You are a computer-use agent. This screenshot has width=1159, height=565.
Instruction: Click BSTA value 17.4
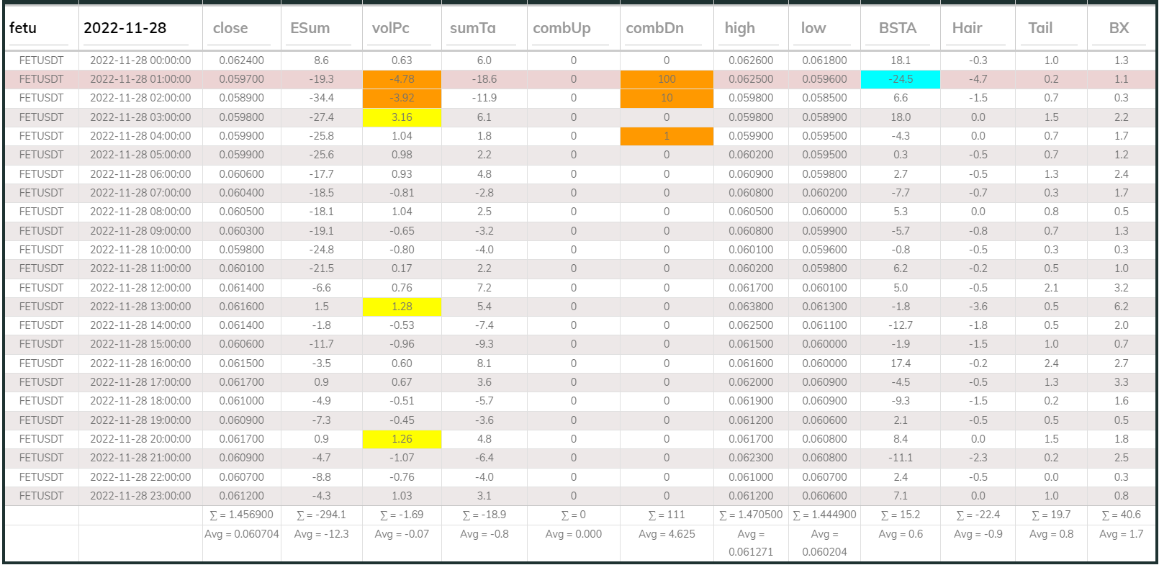pos(901,363)
